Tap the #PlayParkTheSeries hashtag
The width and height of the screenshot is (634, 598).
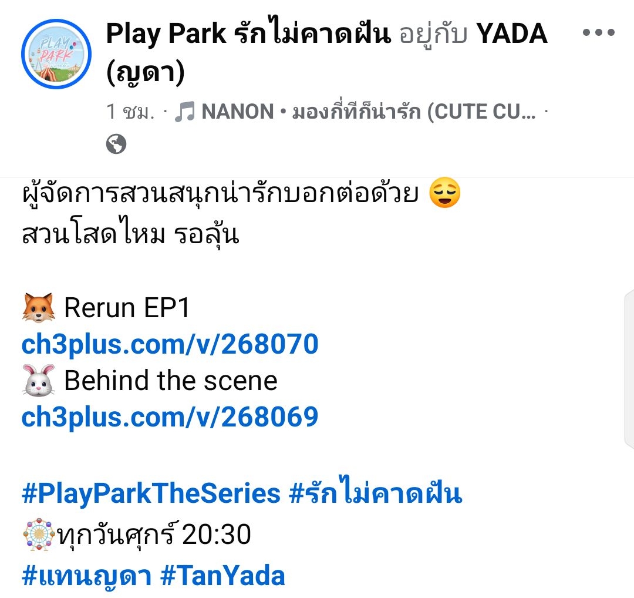(x=151, y=493)
